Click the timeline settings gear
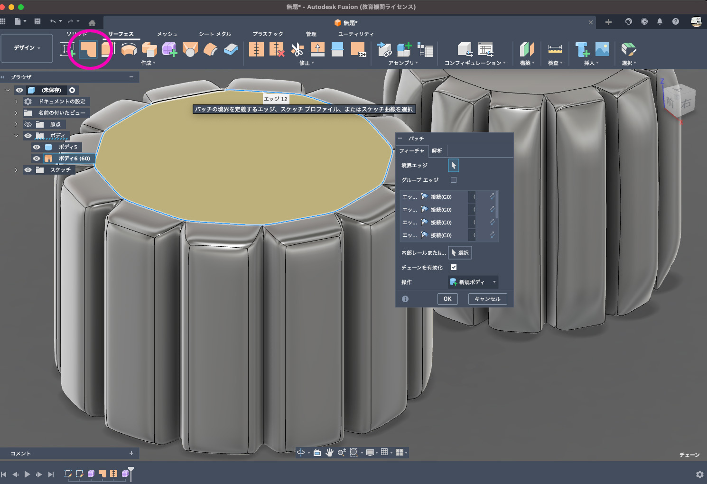Viewport: 707px width, 484px height. [x=699, y=475]
